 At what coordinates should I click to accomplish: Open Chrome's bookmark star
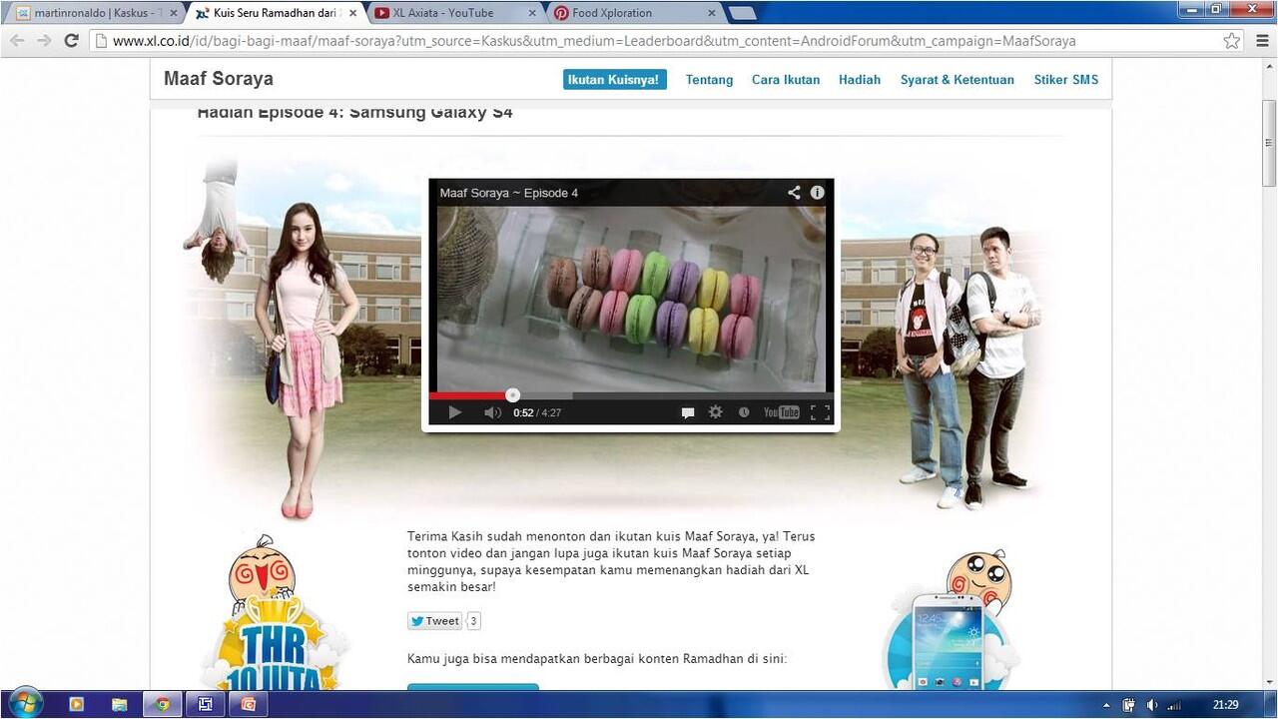pos(1233,41)
